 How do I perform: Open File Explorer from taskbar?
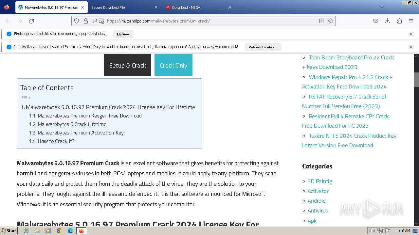37,231
